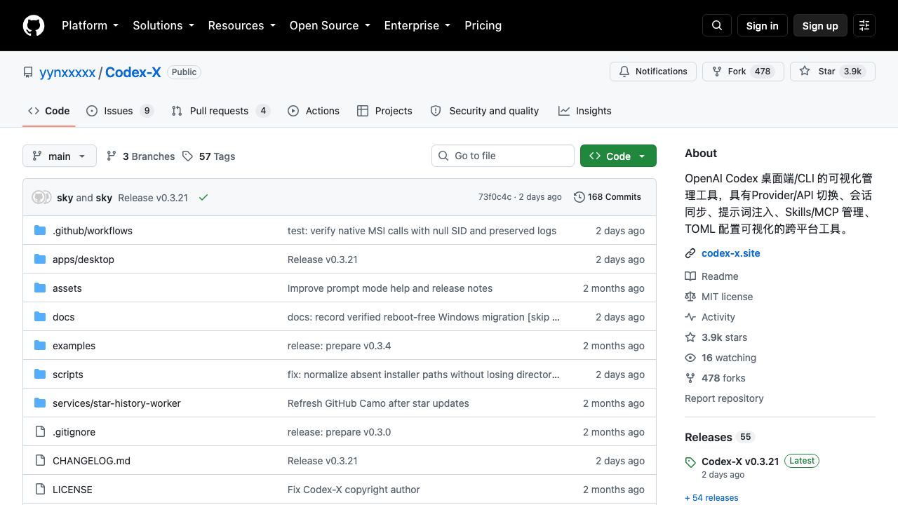This screenshot has width=898, height=505.
Task: Open the Releases 55 heading link
Action: click(x=718, y=437)
